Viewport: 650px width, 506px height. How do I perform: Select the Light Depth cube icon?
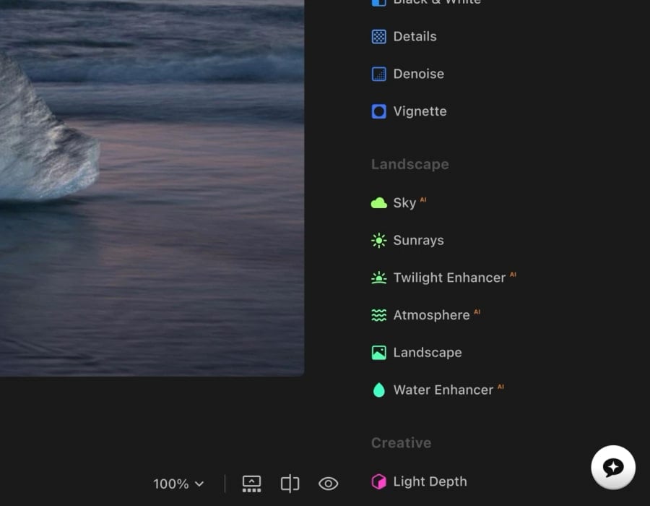click(378, 481)
